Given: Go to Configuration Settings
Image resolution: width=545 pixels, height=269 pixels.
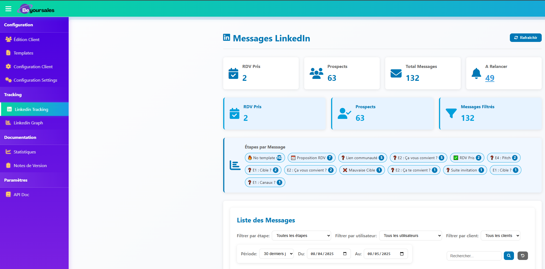Looking at the screenshot, I should [35, 80].
